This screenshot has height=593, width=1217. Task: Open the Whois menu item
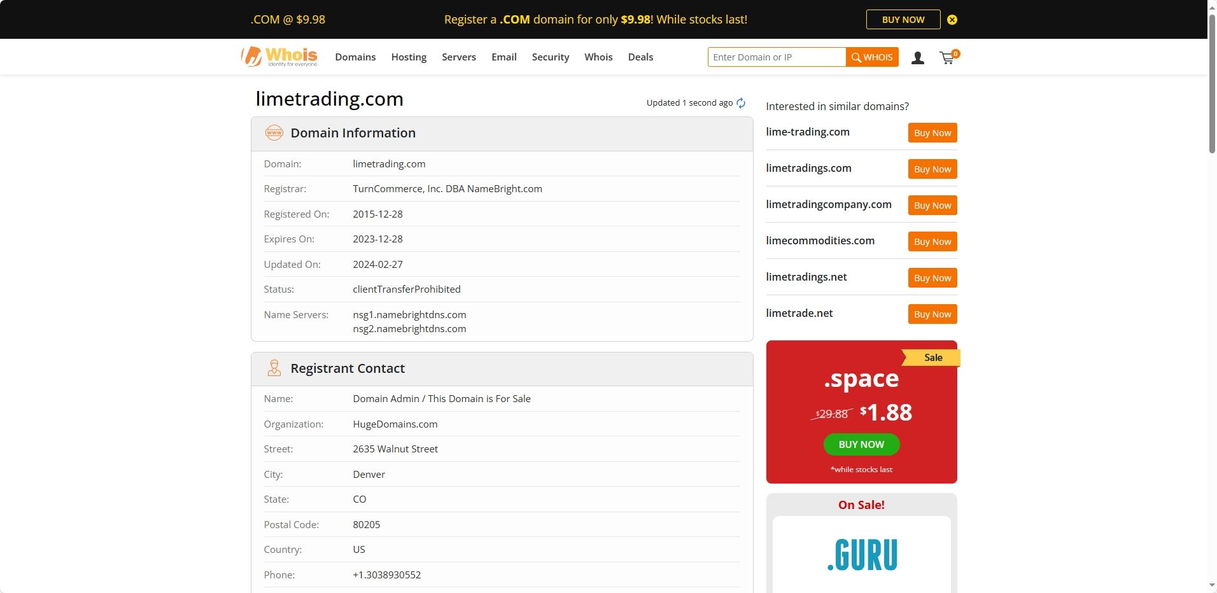coord(598,57)
